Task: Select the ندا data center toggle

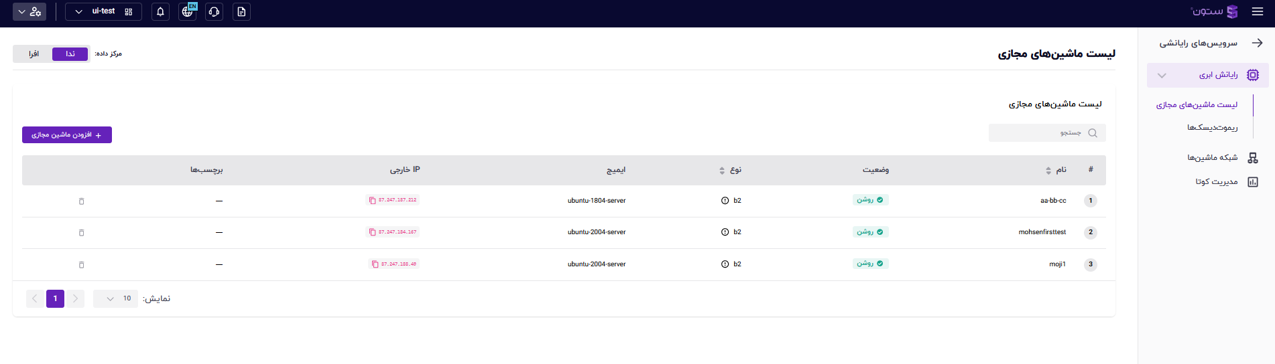Action: tap(70, 54)
